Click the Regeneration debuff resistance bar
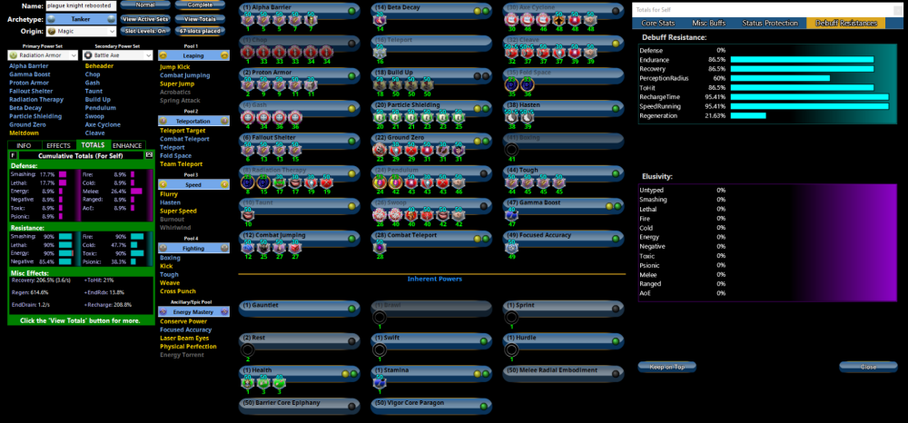Viewport: 908px width, 423px height. [748, 115]
